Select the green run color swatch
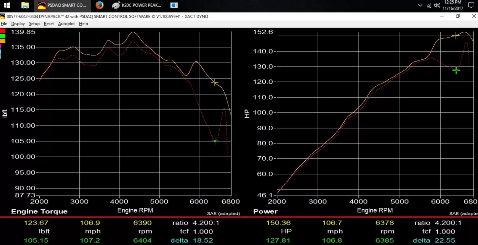 click(x=3, y=36)
